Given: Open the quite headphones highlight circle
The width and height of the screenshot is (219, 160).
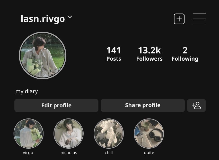Looking at the screenshot, I should tap(149, 133).
